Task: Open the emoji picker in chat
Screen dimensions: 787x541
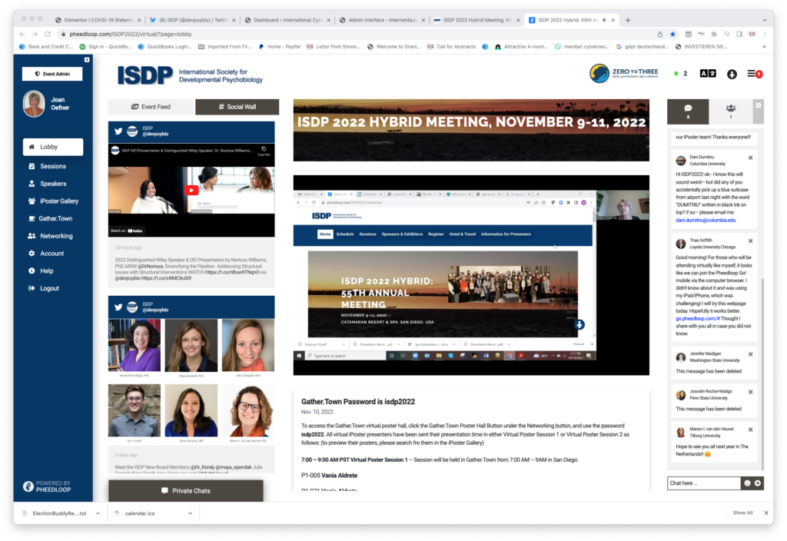Action: click(747, 483)
